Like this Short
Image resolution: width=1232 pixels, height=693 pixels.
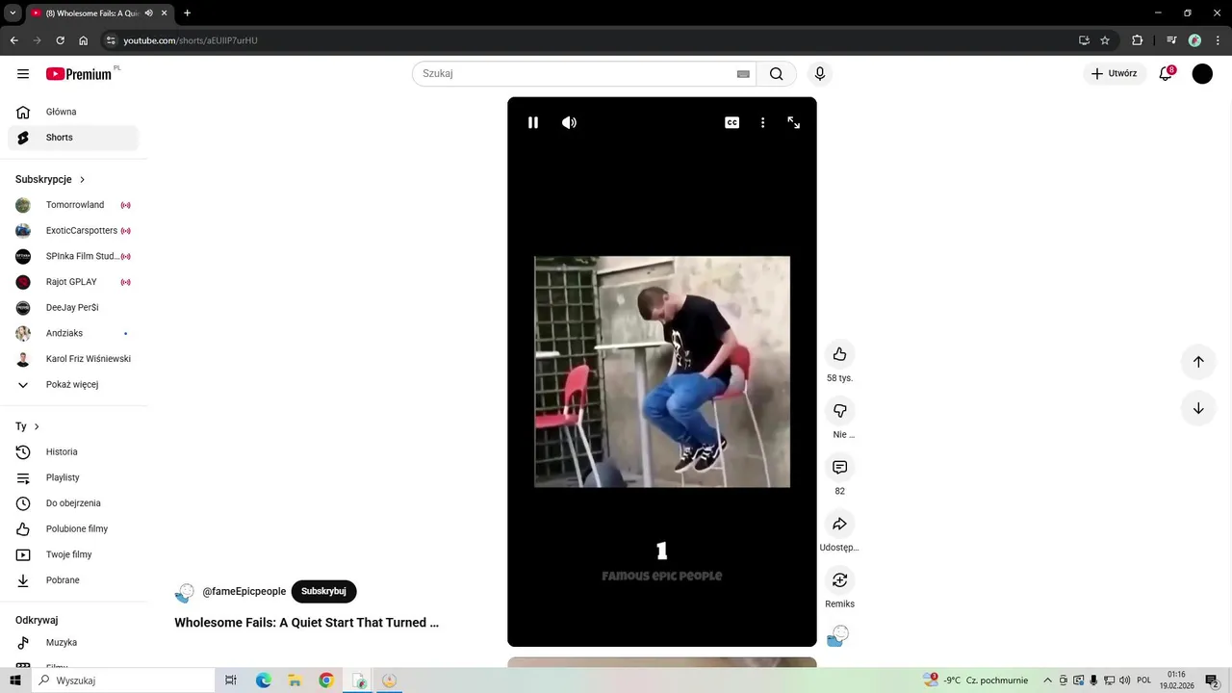(839, 354)
